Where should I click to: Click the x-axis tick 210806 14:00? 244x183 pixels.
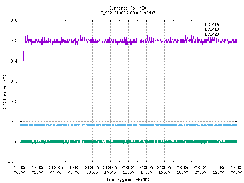coord(146,170)
